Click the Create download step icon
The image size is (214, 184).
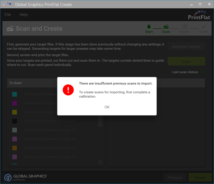tap(184, 27)
